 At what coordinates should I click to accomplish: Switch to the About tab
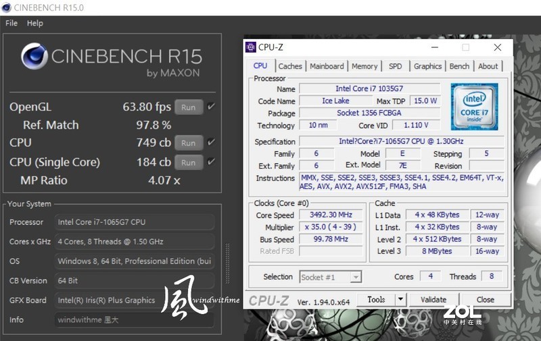pyautogui.click(x=488, y=66)
